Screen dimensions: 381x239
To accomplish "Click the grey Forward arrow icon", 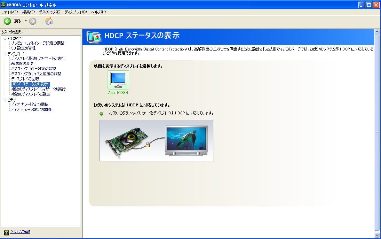I will 33,21.
